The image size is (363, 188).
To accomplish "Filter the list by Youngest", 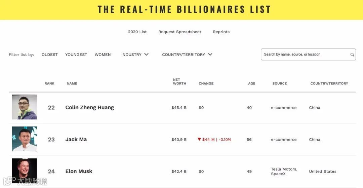I will click(x=76, y=54).
